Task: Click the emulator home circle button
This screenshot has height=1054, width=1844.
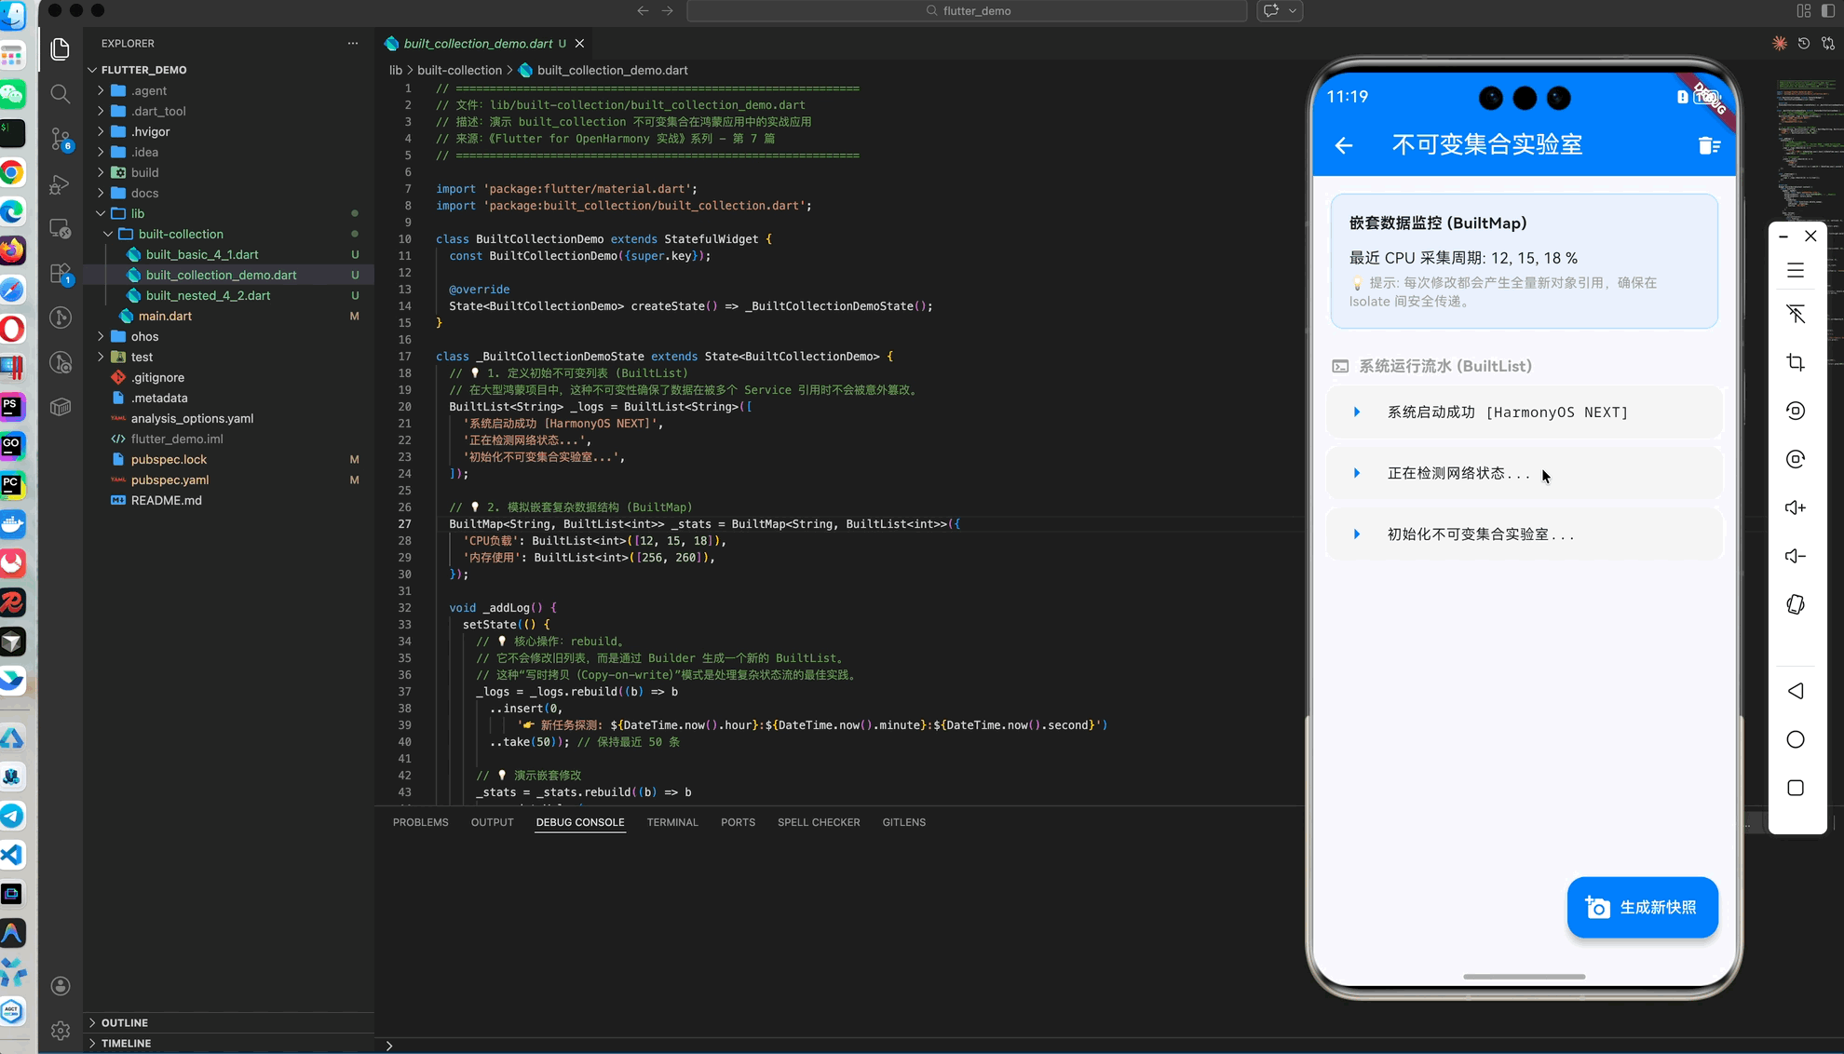Action: tap(1795, 739)
